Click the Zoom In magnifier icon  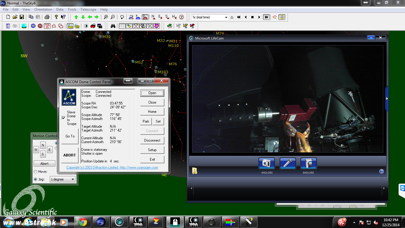106,17
